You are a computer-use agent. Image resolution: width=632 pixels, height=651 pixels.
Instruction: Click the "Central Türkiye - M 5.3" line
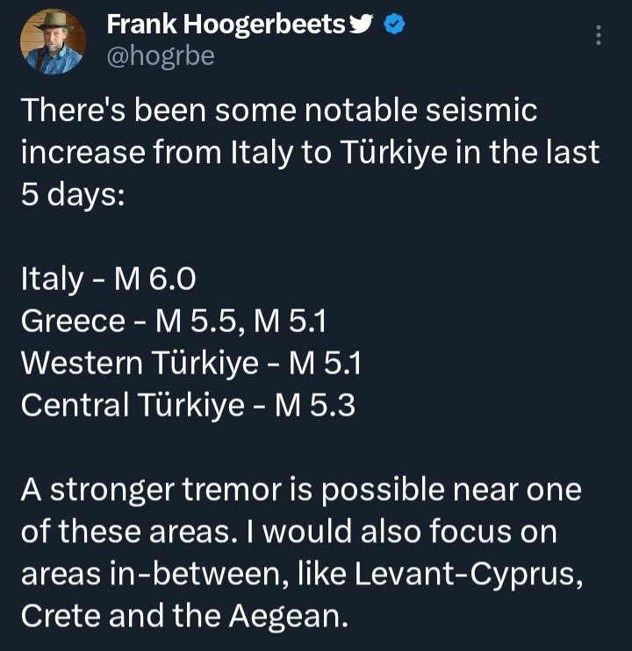[187, 404]
